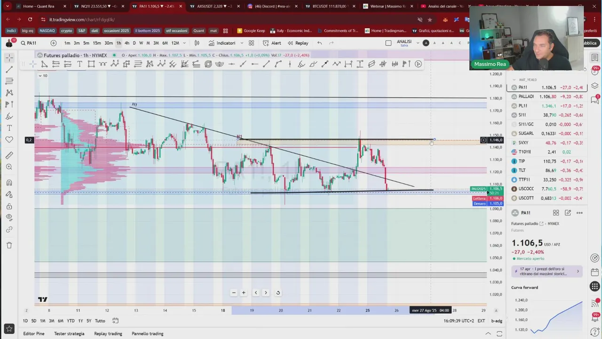This screenshot has width=602, height=339.
Task: Select the 3m timeframe
Action: (x=77, y=43)
